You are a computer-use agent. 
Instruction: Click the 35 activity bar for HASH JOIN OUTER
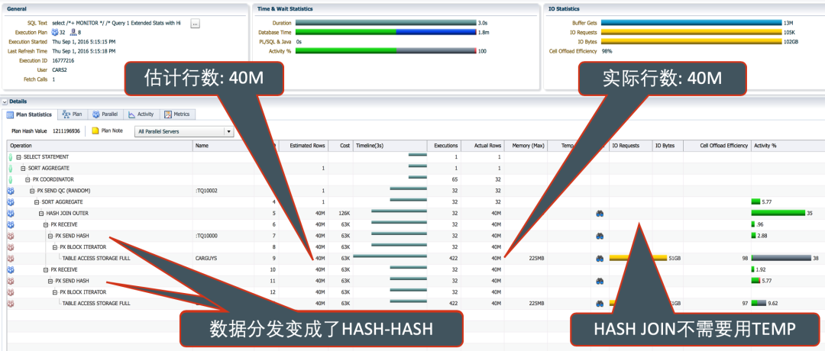coord(778,214)
